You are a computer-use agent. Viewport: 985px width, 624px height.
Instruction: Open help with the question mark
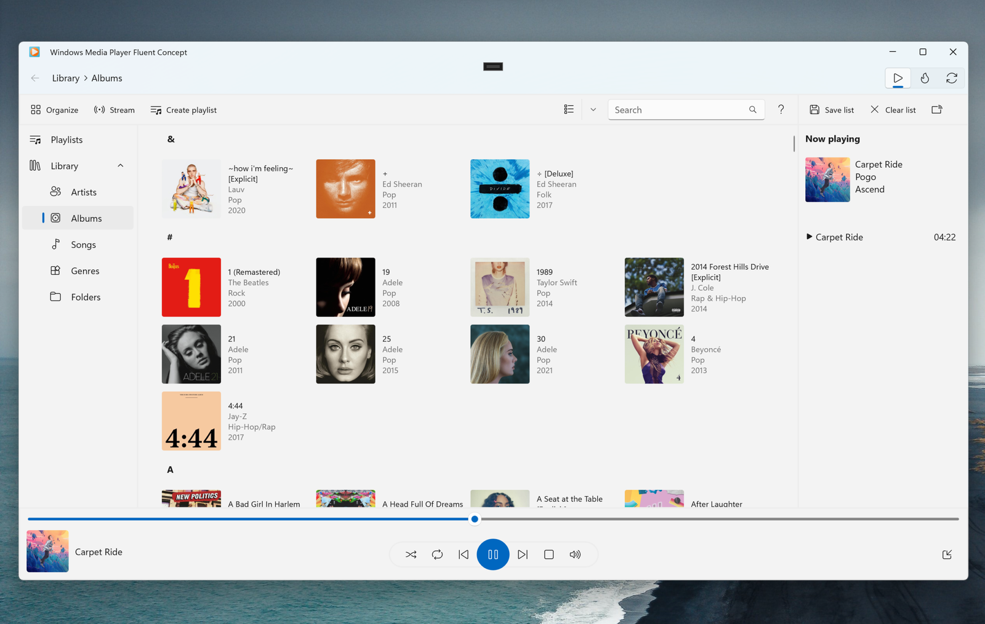click(x=781, y=109)
